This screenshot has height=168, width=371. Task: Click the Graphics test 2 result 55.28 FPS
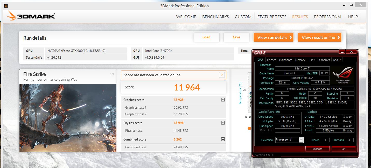(181, 114)
